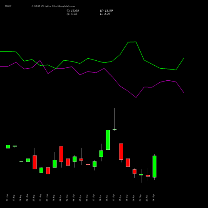Click the '15 Sep' date axis label

(107, 198)
